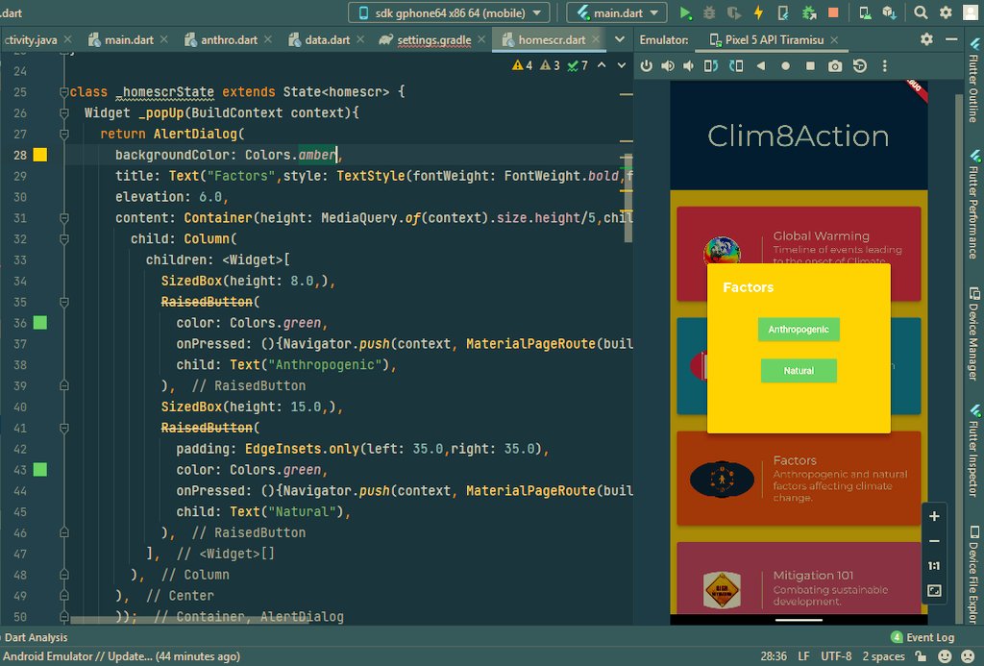Open search everywhere magnifier icon

click(921, 12)
